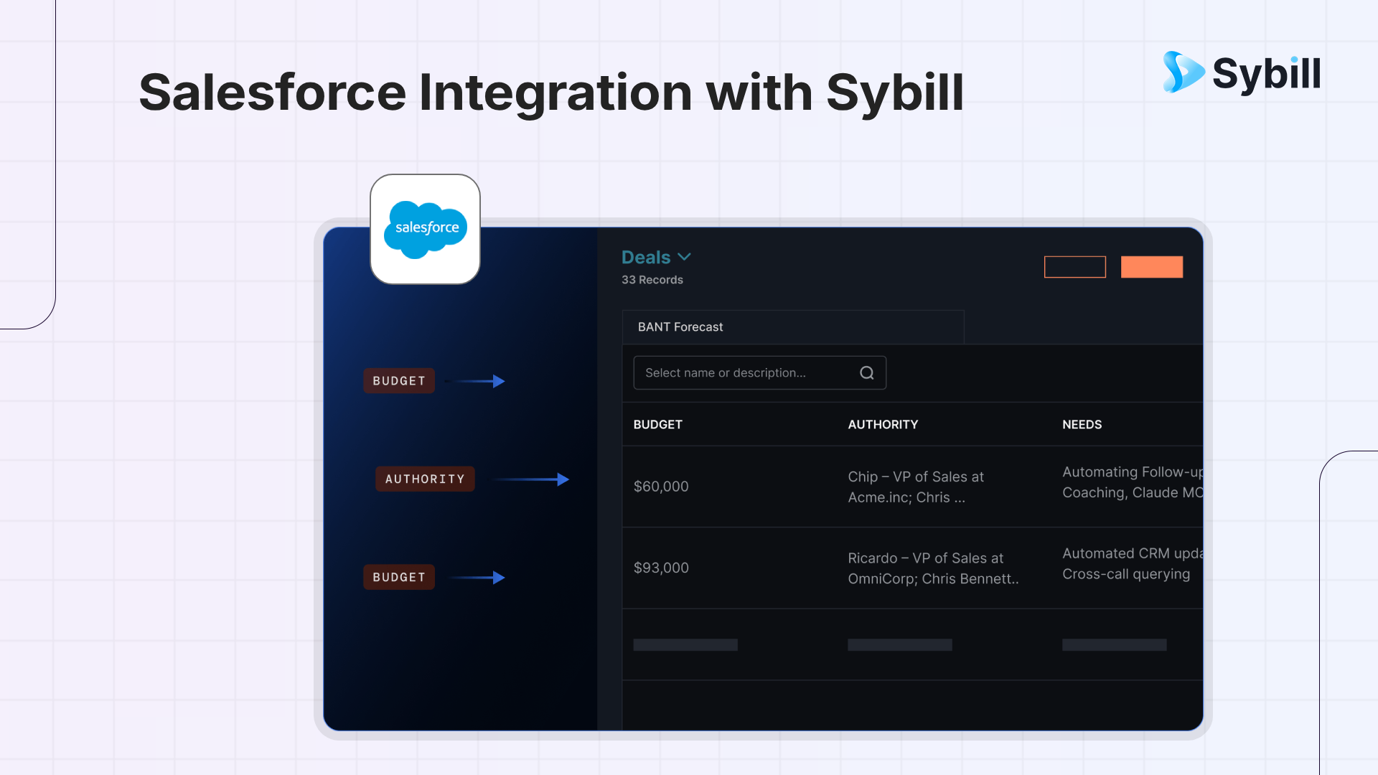The height and width of the screenshot is (775, 1378).
Task: Click the Chip – VP of Sales authority cell
Action: click(x=916, y=487)
